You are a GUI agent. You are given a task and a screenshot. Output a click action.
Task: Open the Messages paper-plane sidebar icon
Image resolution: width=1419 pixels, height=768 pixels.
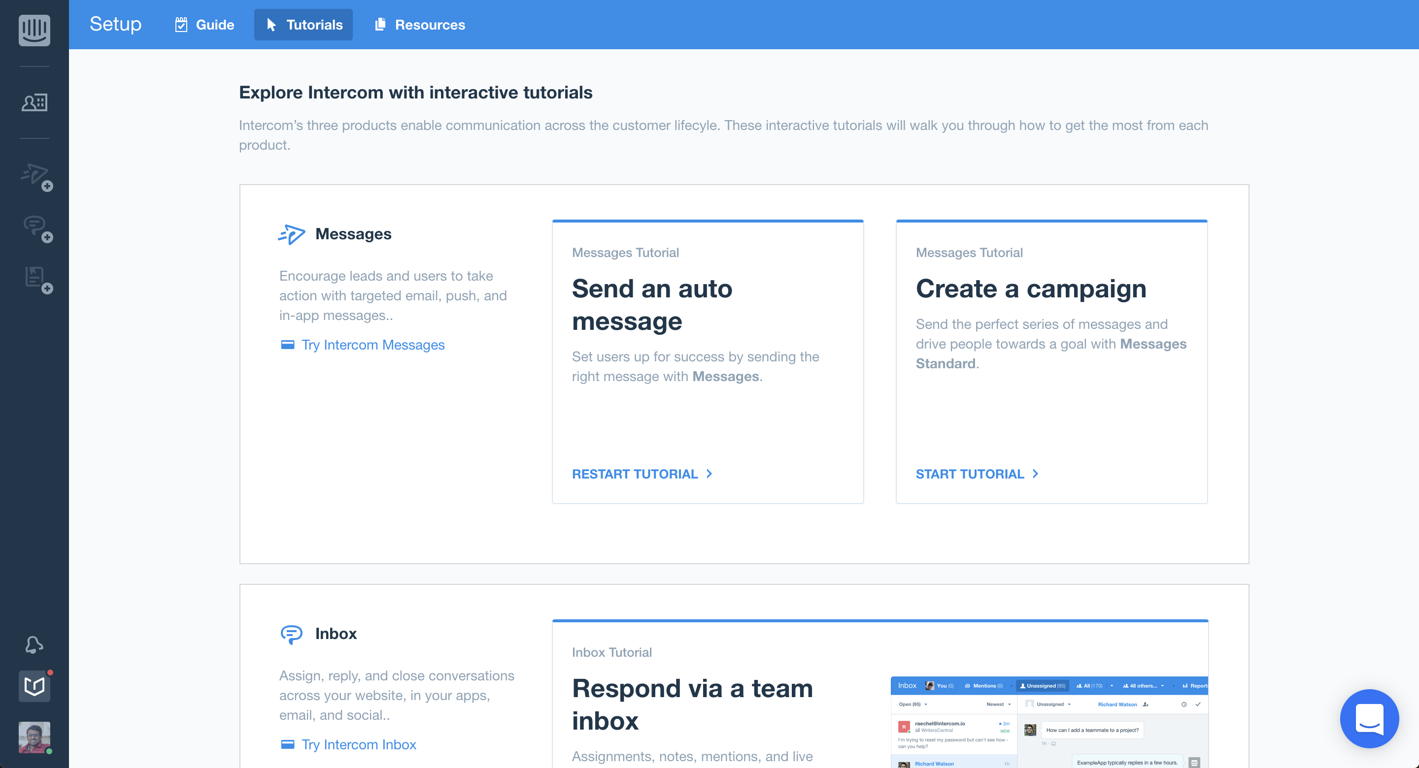tap(36, 177)
